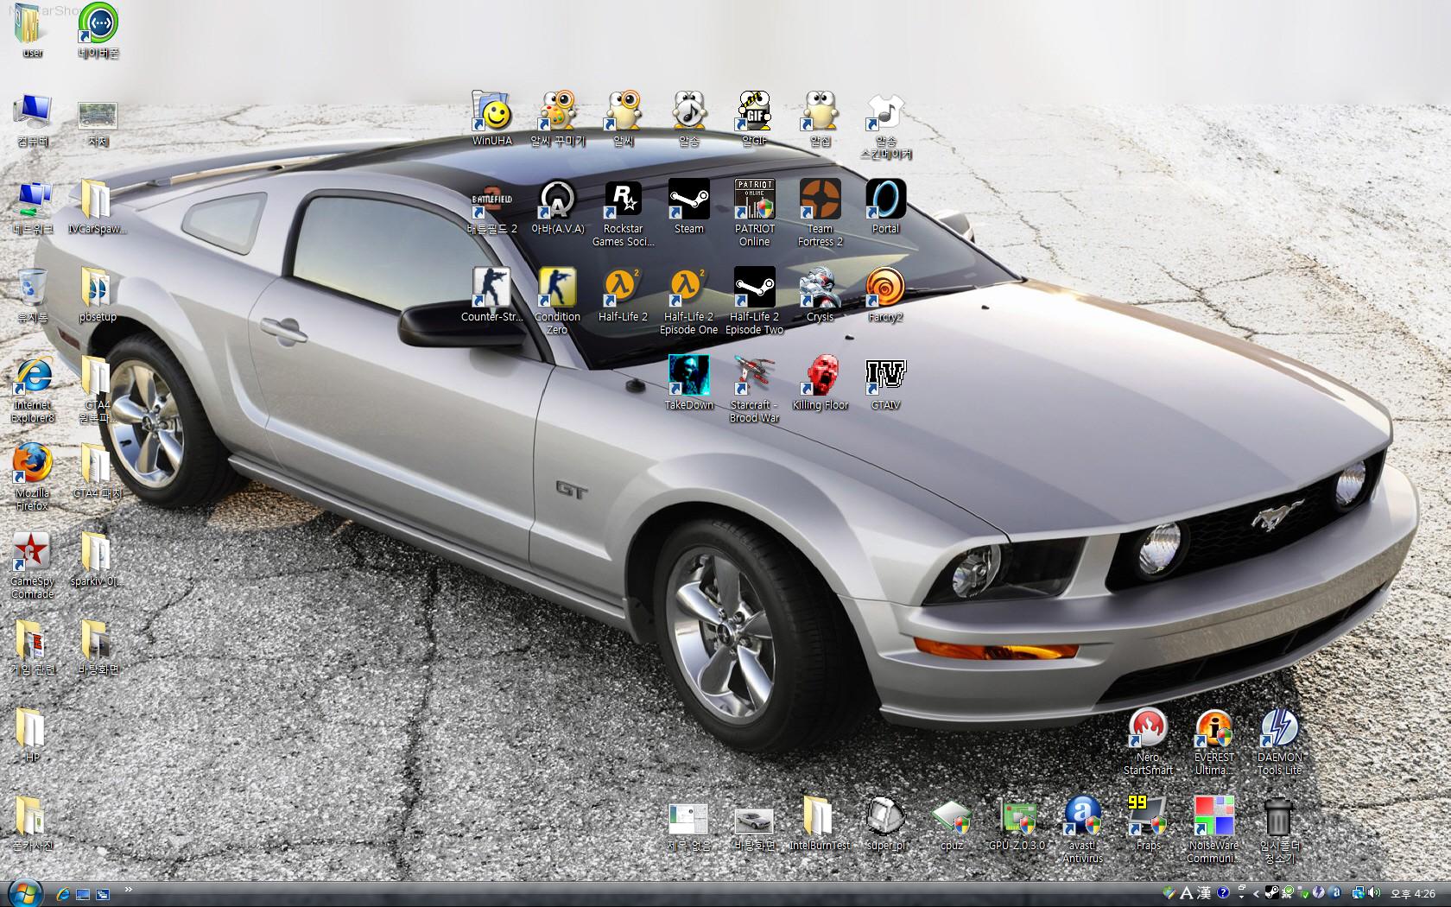1451x907 pixels.
Task: Launch Team Fortress 2 from desktop
Action: click(820, 200)
